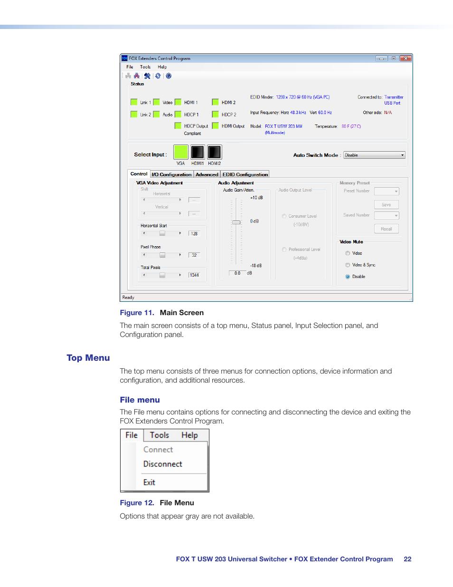Select the Video mute radio button
The image size is (453, 587).
[348, 253]
